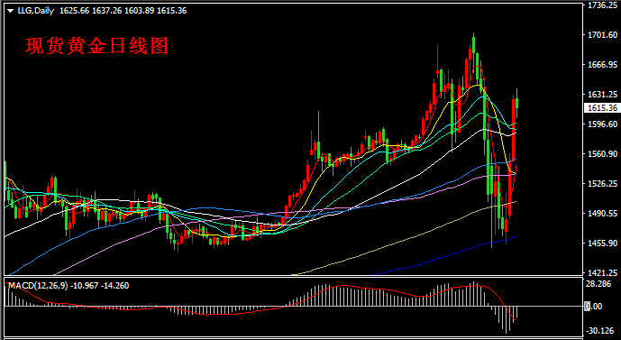Screen dimensions: 621x340
Task: Click the current price label 1615.36
Action: tap(602, 108)
